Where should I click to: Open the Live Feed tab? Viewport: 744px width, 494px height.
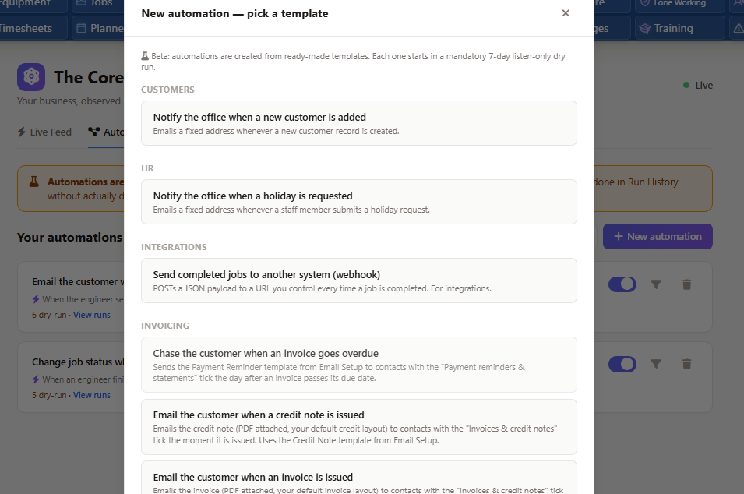coord(44,132)
